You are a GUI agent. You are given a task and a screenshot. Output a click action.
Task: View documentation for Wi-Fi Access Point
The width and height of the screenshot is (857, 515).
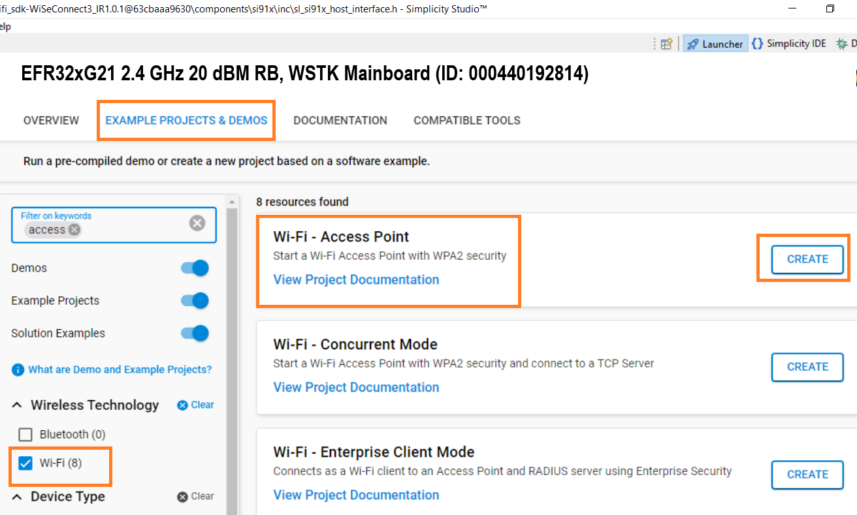pyautogui.click(x=356, y=279)
